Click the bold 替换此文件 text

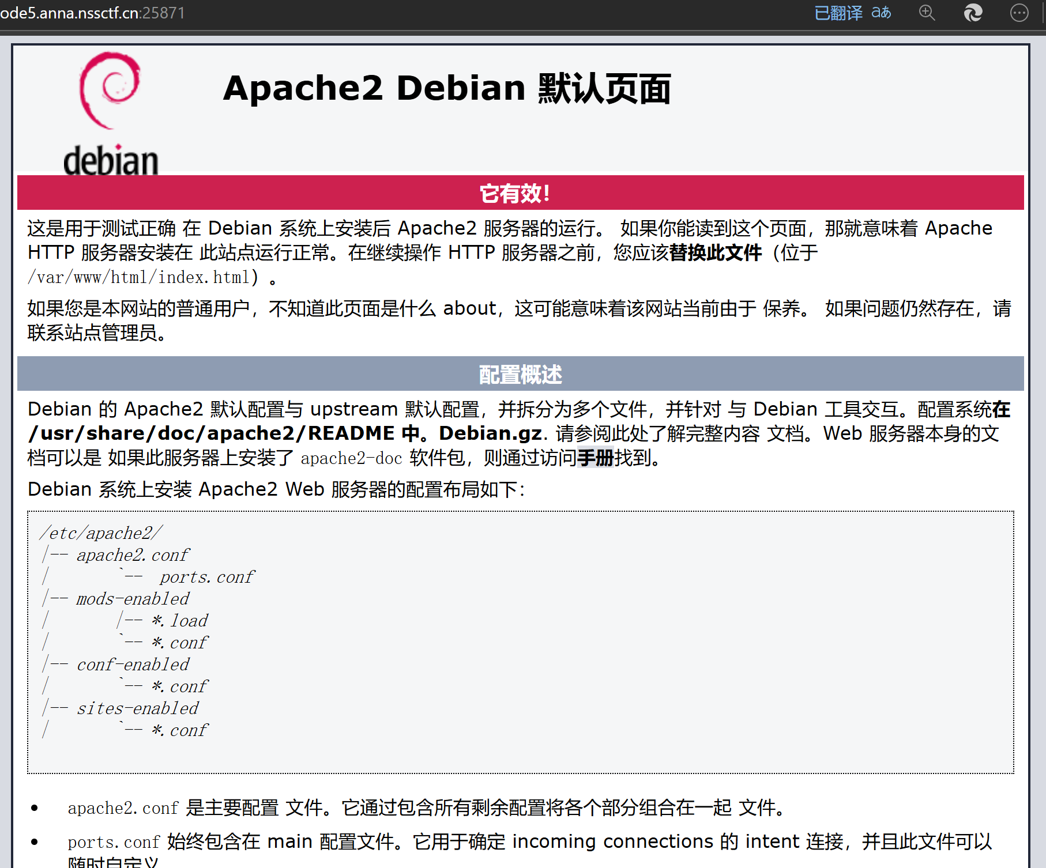[x=715, y=252]
